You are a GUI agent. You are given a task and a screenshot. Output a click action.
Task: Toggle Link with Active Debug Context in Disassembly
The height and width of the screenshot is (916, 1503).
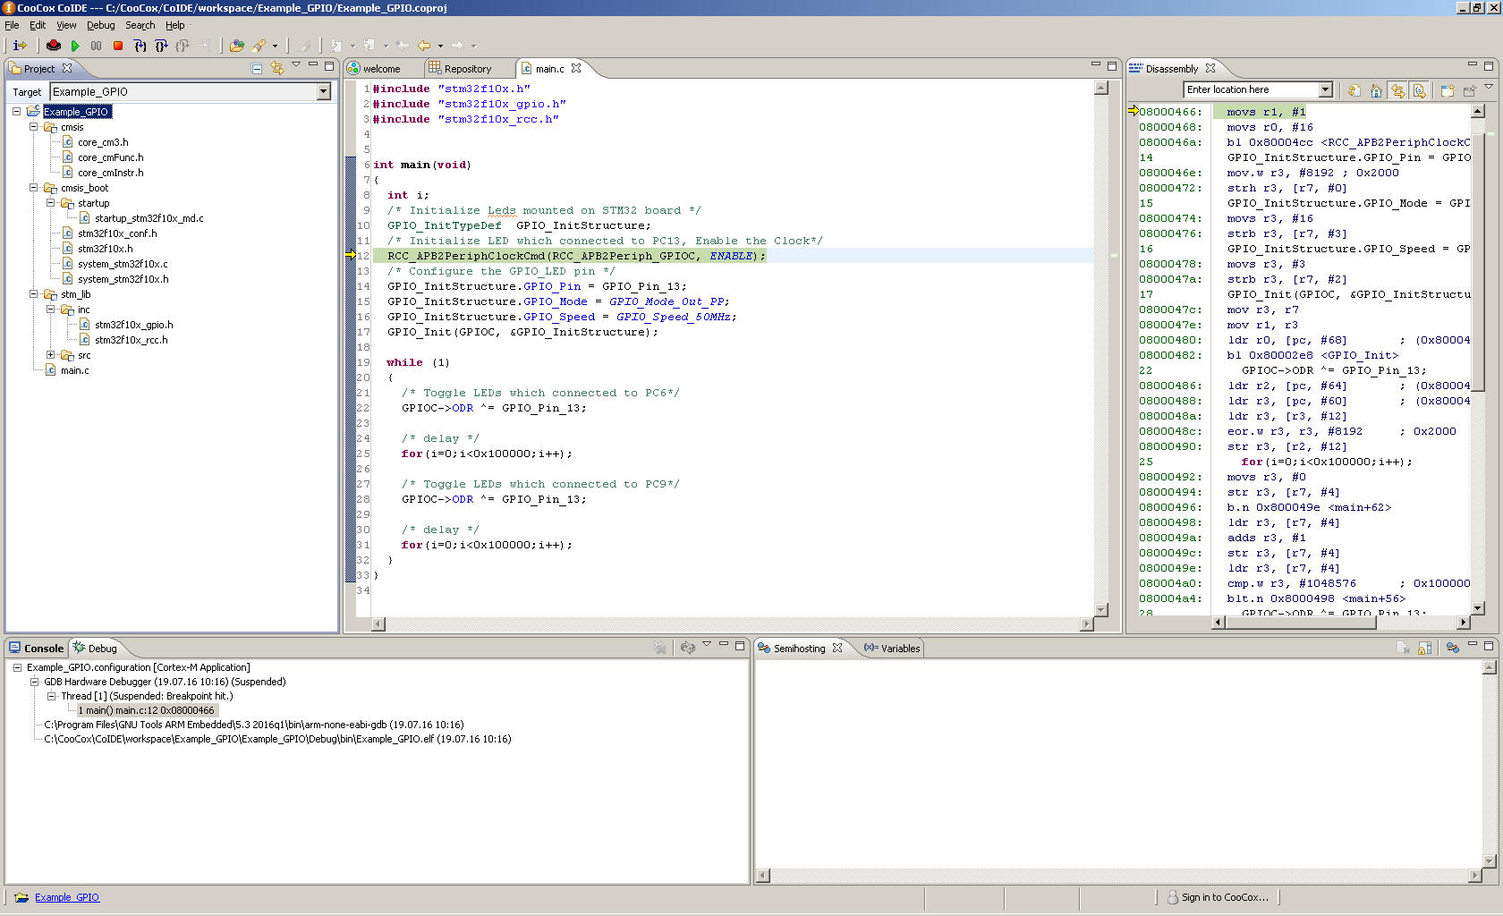pos(1397,90)
